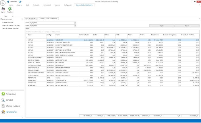The image size is (201, 123).
Task: Open the Informes y Listados section
Action: (x=11, y=106)
